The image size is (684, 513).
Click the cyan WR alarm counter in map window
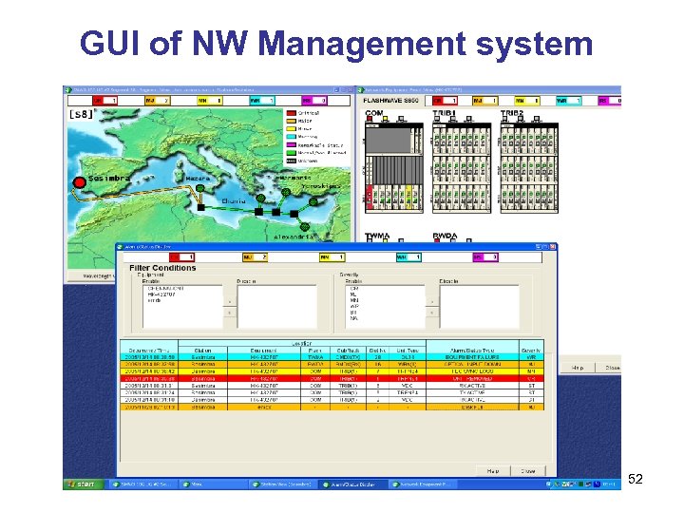click(262, 101)
